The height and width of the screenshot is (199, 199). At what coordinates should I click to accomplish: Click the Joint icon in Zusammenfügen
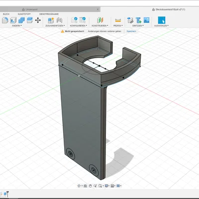(59, 20)
